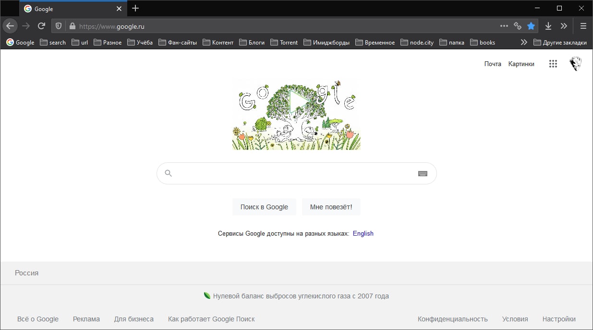Open the Имиджборды bookmarks folder

pyautogui.click(x=327, y=42)
